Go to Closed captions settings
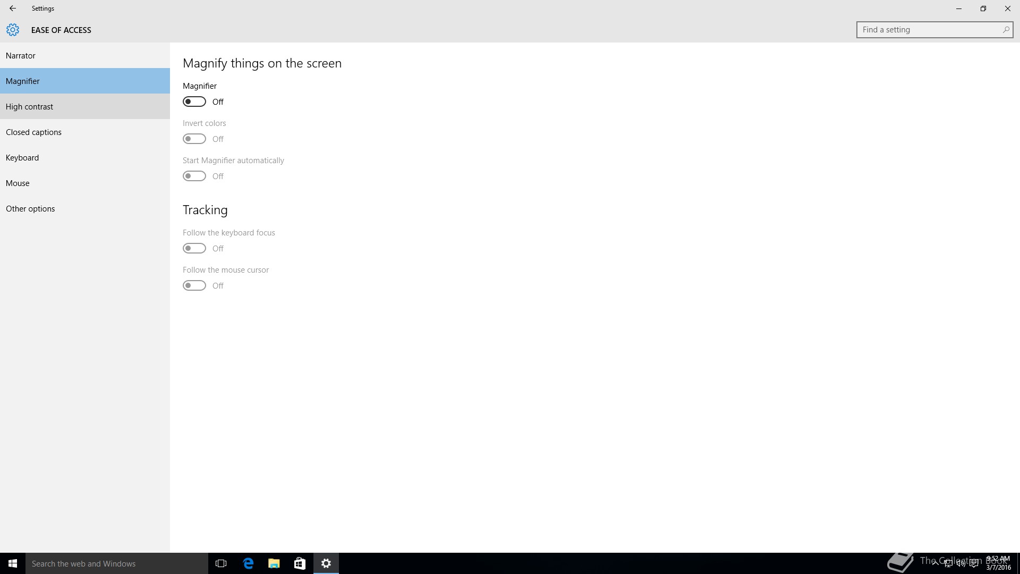Viewport: 1020px width, 574px height. 33,132
